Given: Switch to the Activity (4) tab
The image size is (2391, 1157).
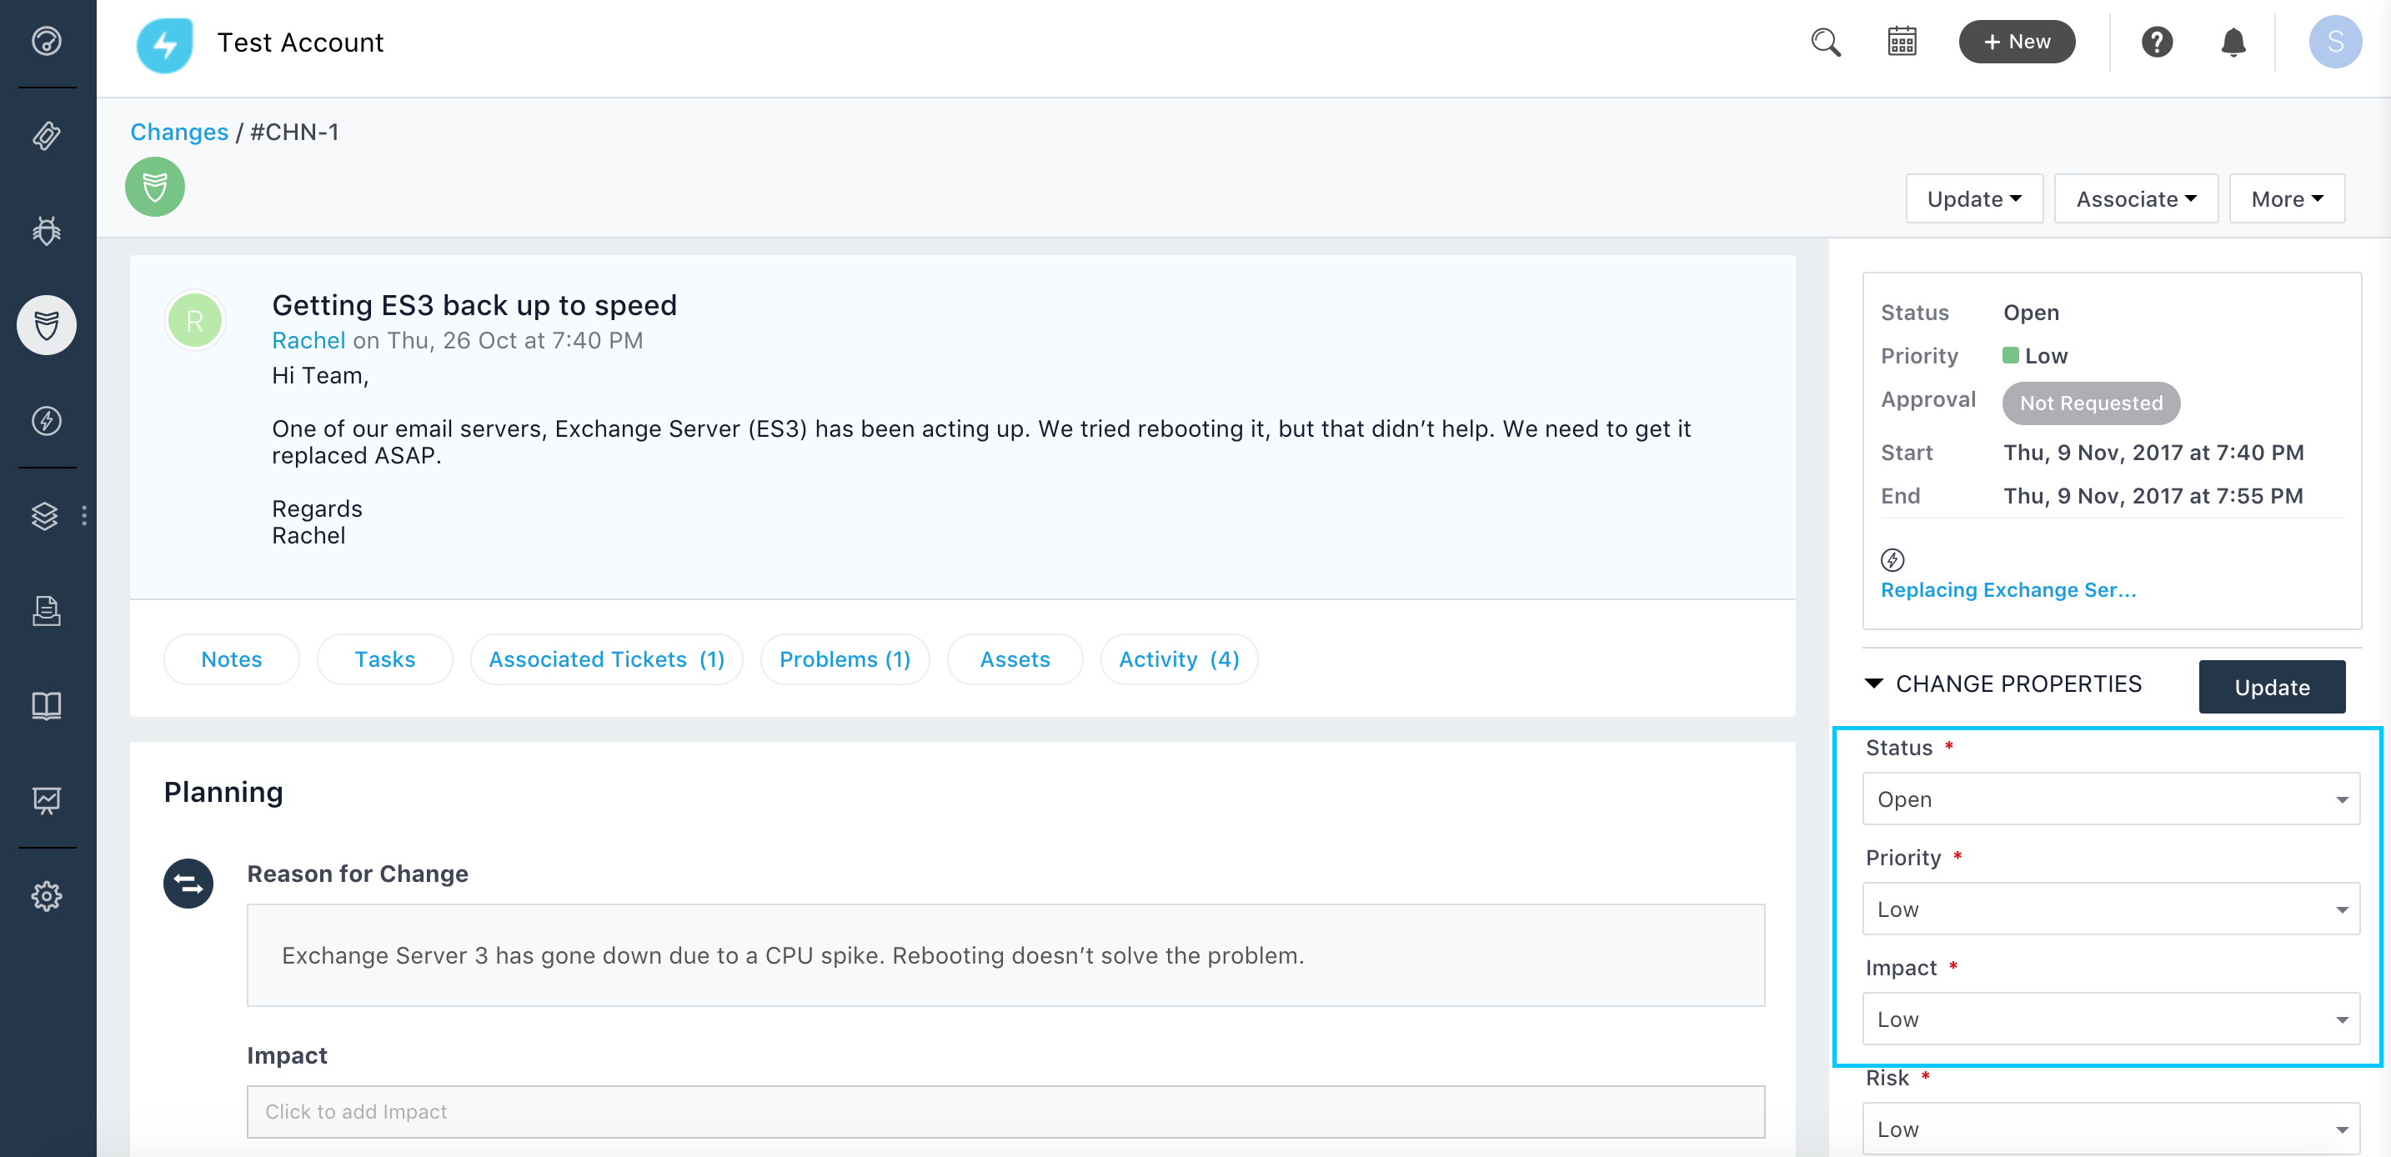Looking at the screenshot, I should pos(1179,659).
